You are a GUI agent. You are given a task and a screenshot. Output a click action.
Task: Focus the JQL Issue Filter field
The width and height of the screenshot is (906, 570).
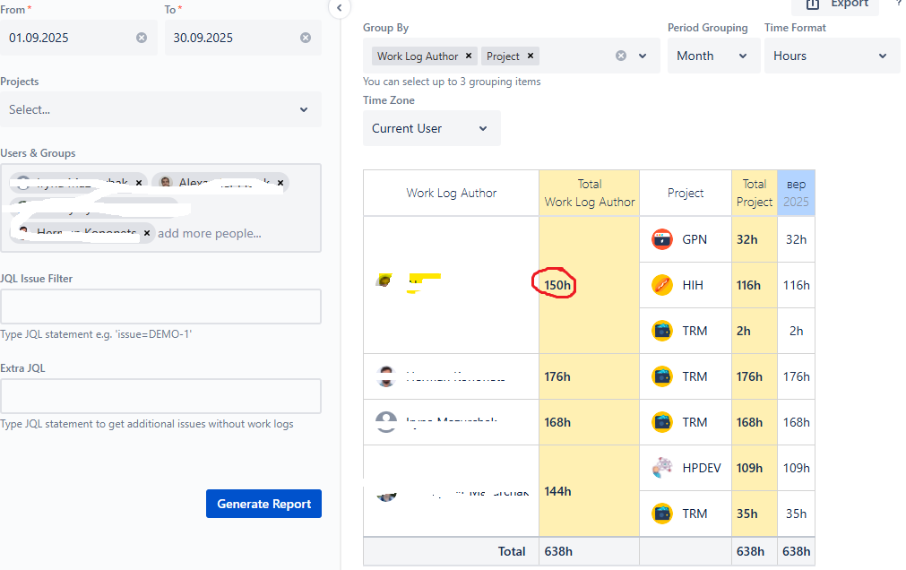coord(160,307)
